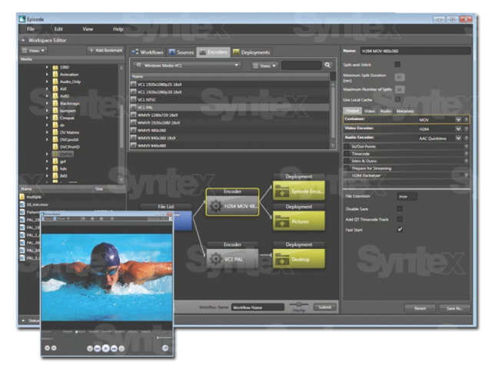Click the search magnifier icon in Encoders
This screenshot has height=369, width=492.
coord(327,66)
